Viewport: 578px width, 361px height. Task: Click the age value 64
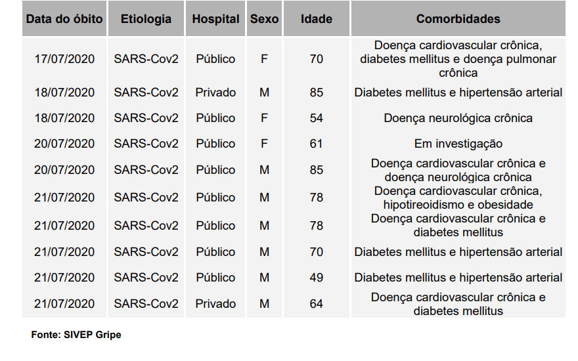[317, 303]
